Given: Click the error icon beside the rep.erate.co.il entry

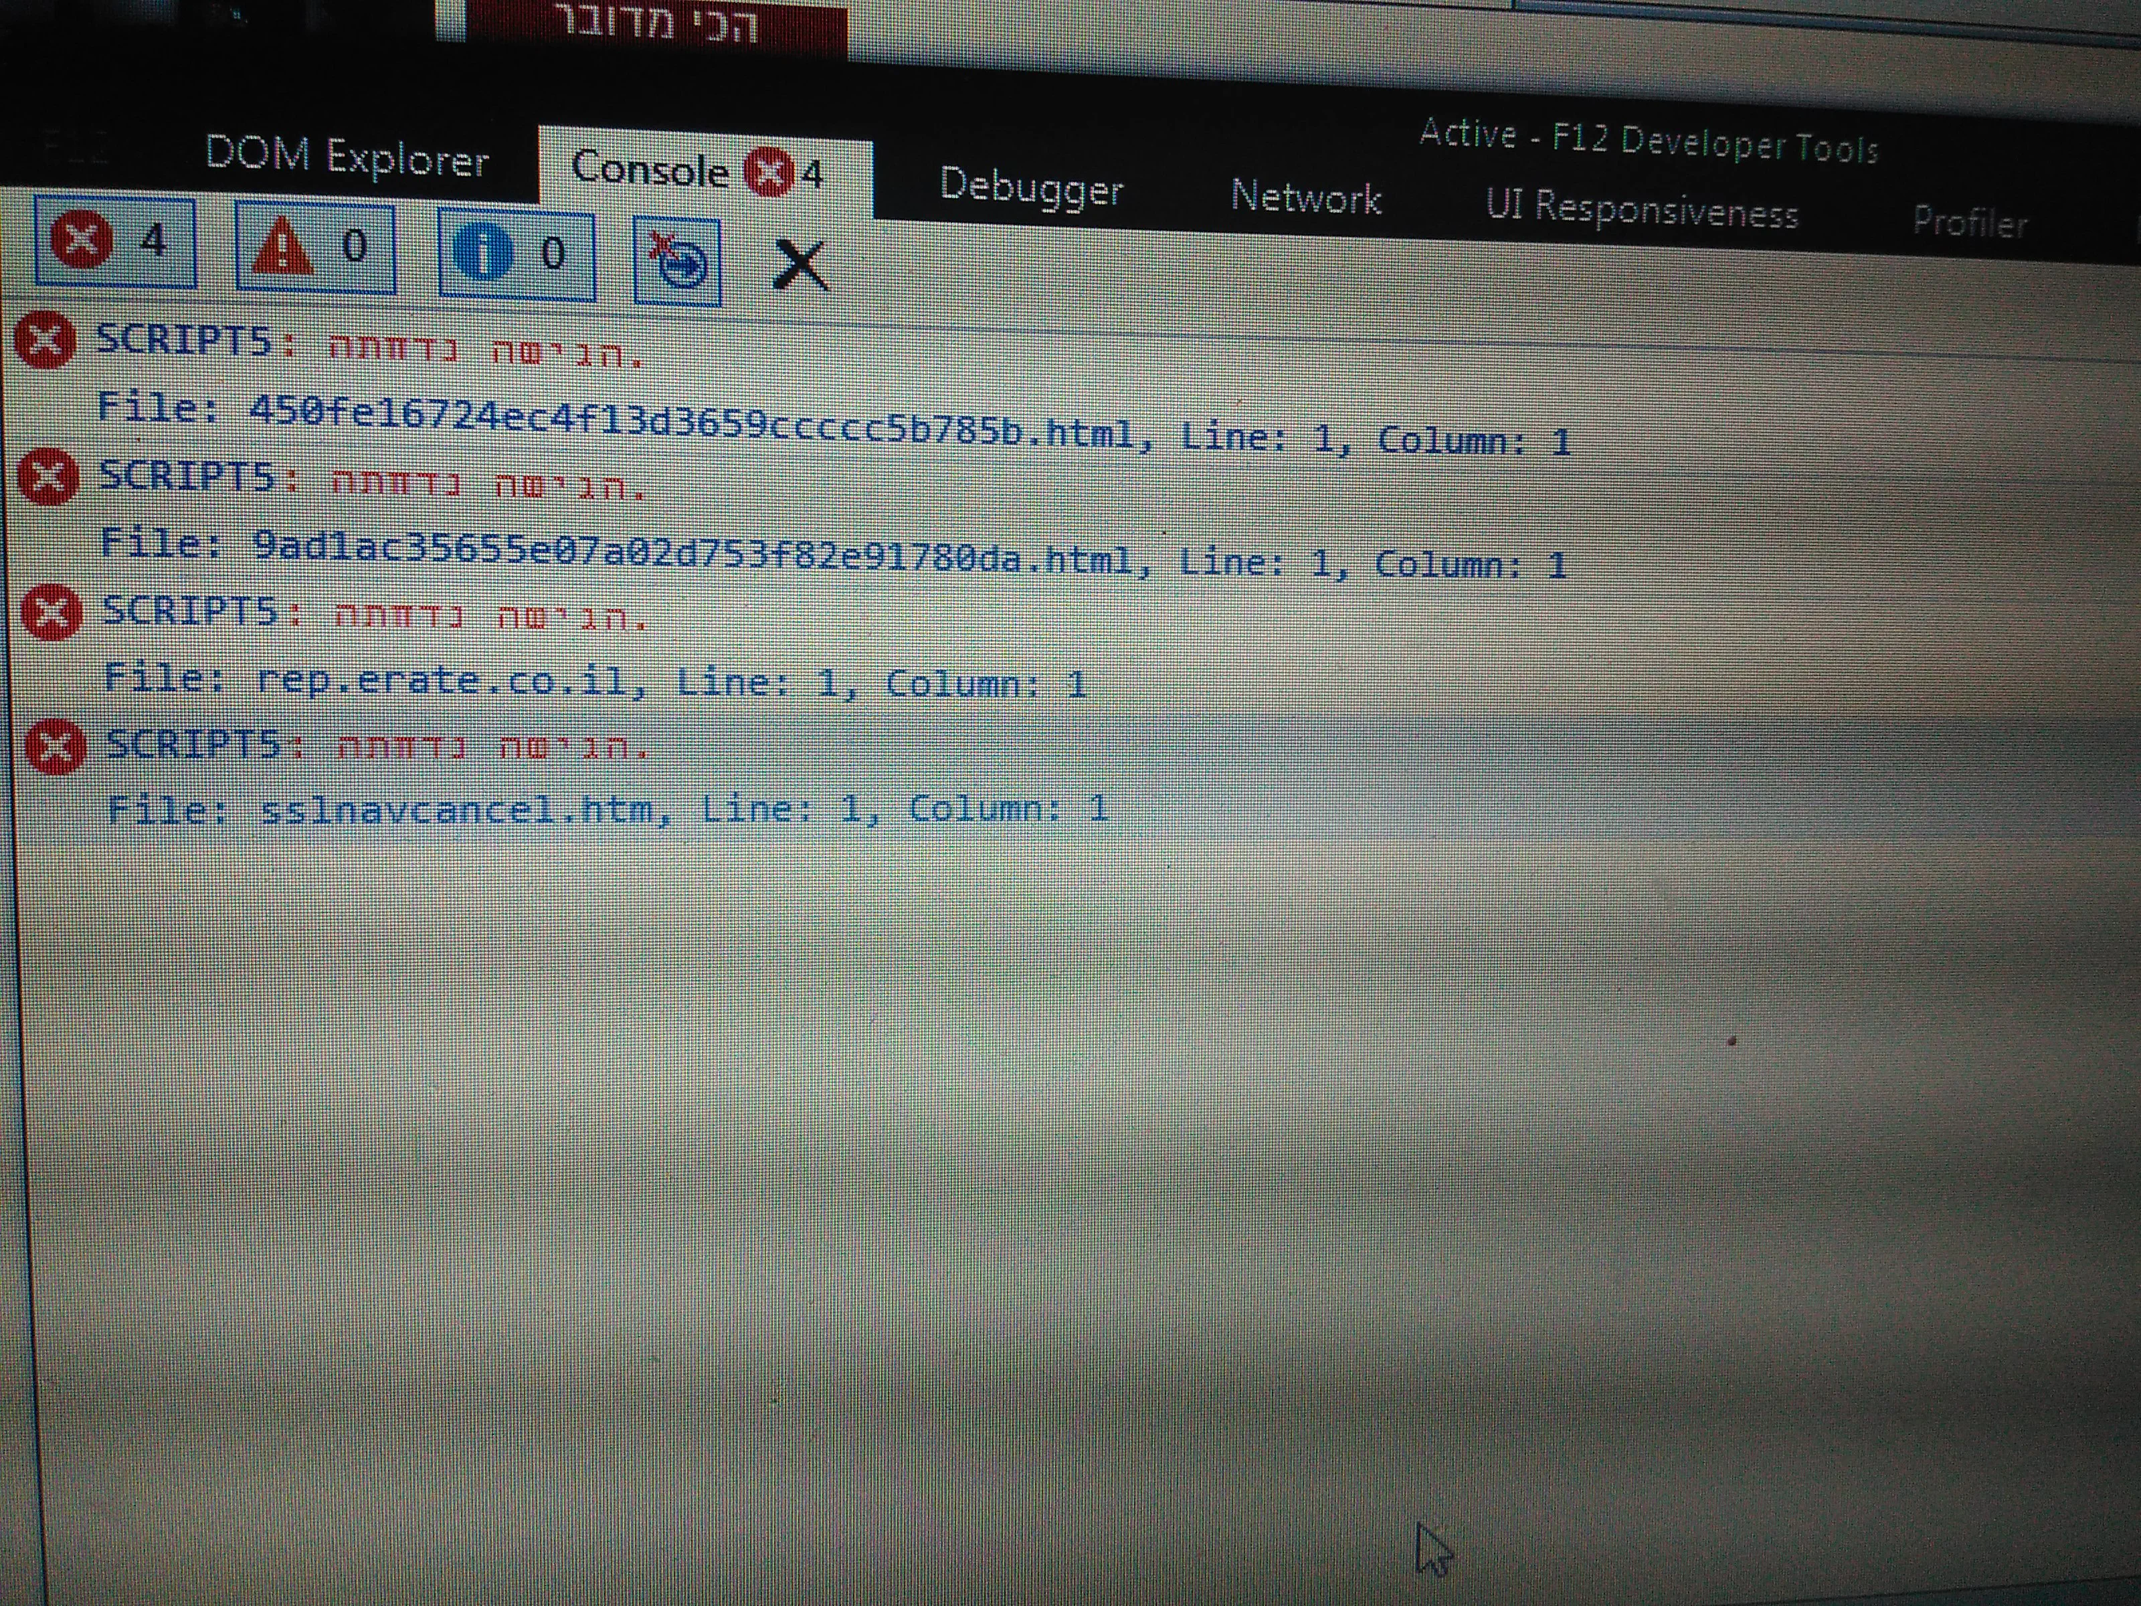Looking at the screenshot, I should pyautogui.click(x=52, y=613).
